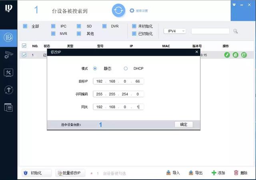Open search settings gear icon
The height and width of the screenshot is (180, 256).
[x=132, y=11]
